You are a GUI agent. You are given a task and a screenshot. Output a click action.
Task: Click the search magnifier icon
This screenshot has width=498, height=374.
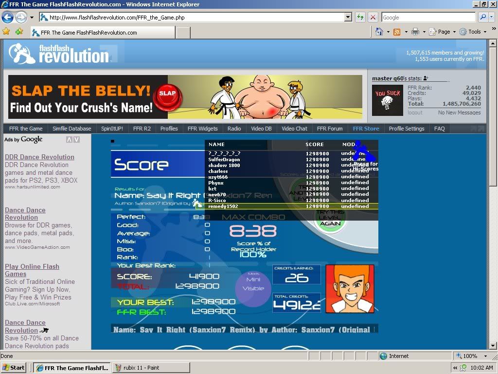pyautogui.click(x=483, y=17)
